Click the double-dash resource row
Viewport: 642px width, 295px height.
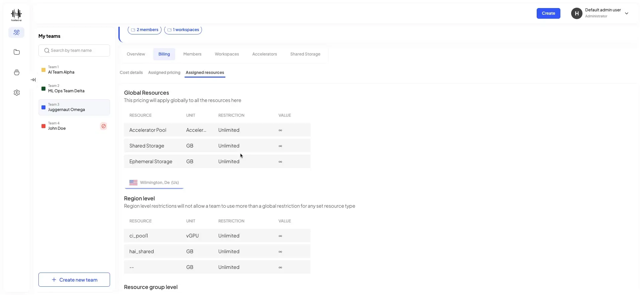217,267
